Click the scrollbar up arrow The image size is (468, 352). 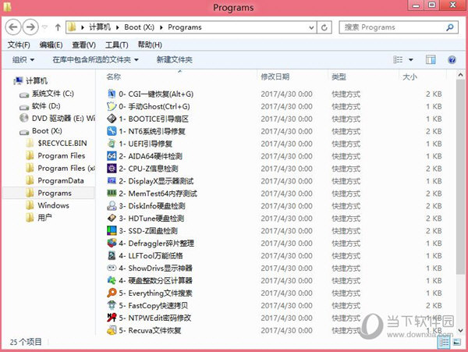tap(460, 75)
